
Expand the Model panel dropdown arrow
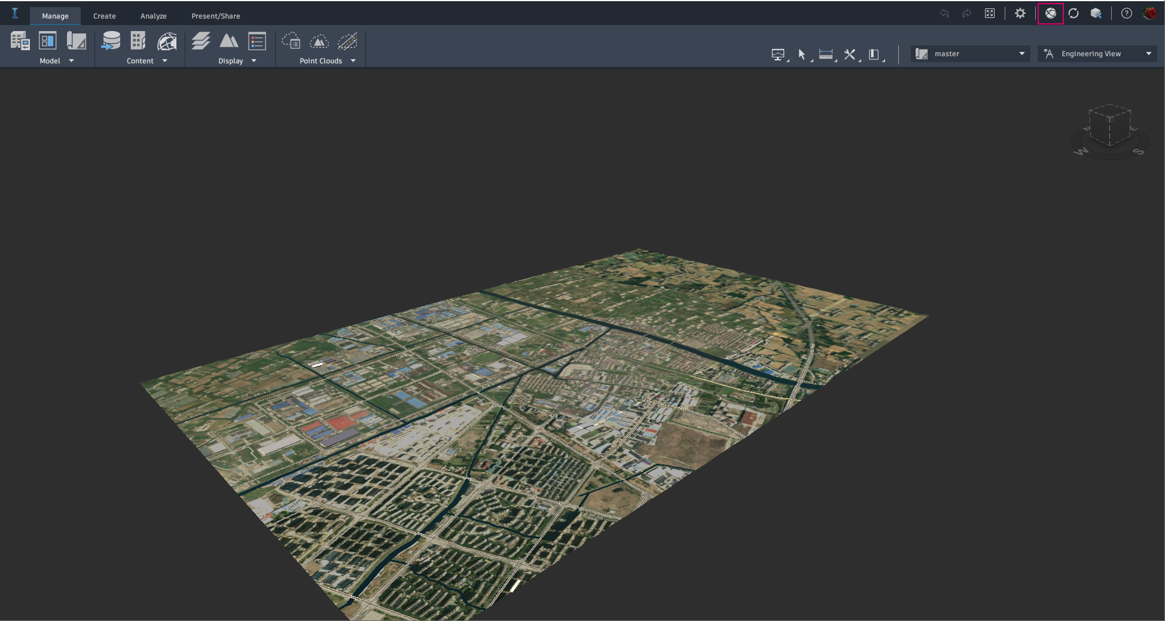coord(72,60)
